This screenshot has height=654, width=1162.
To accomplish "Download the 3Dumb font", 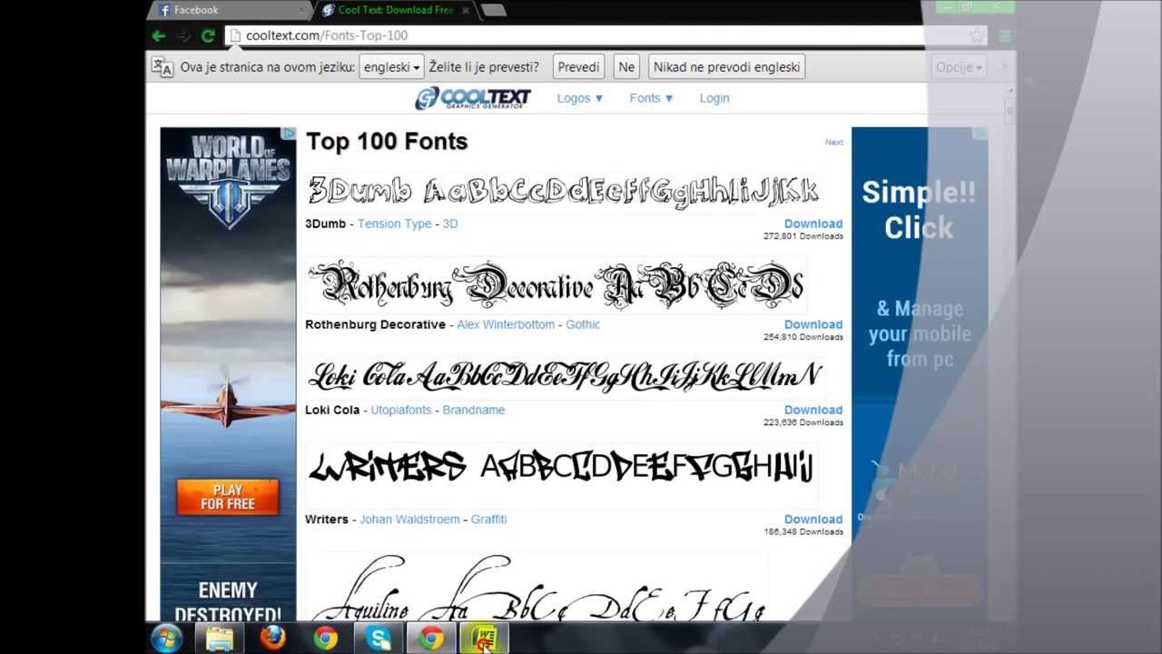I will [x=813, y=223].
